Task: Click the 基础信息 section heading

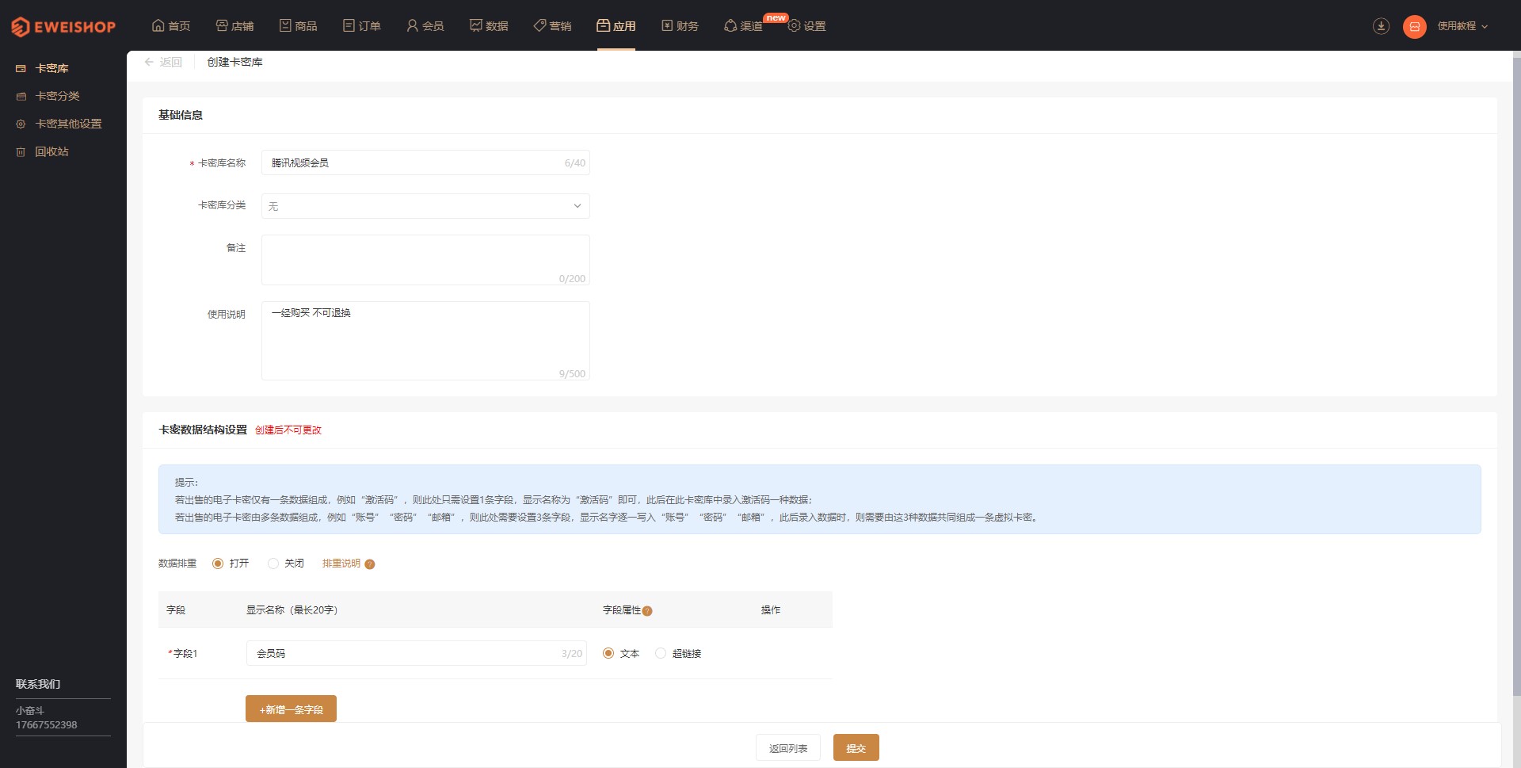Action: tap(181, 115)
